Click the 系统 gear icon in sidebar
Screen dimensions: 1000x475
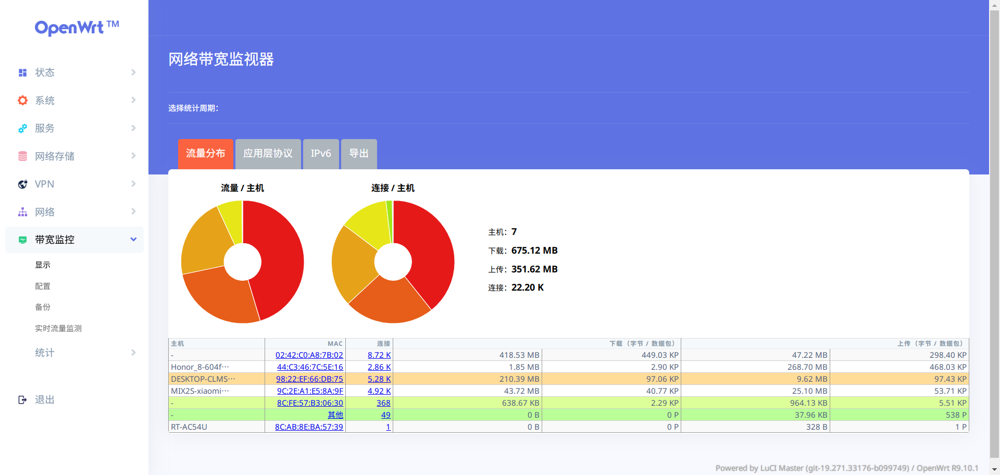pyautogui.click(x=22, y=100)
